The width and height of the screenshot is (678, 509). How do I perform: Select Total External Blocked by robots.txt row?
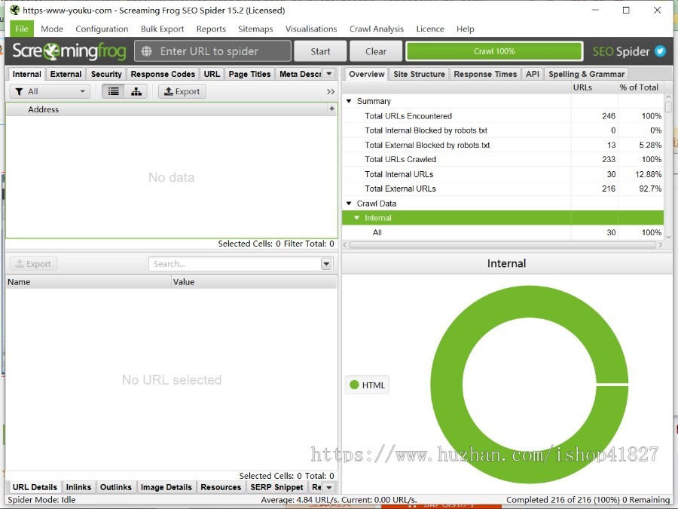[503, 145]
